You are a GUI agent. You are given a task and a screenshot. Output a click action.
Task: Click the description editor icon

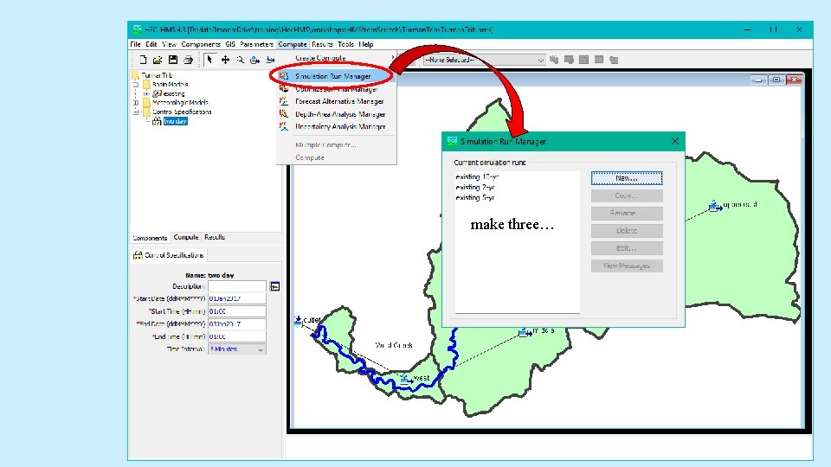click(274, 286)
